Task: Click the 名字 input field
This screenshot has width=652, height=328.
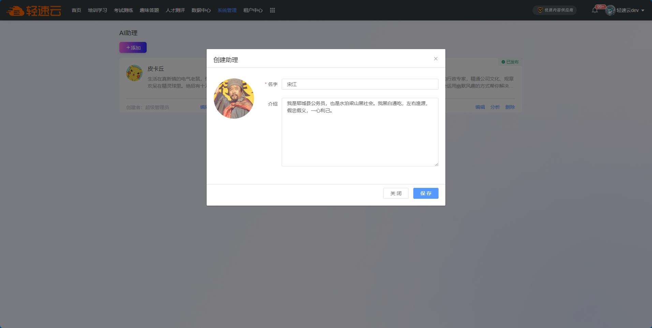Action: [360, 84]
